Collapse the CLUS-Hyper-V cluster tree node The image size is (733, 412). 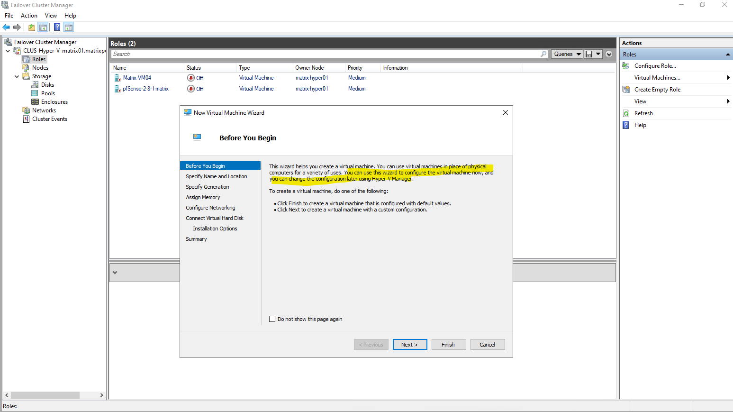pyautogui.click(x=8, y=51)
